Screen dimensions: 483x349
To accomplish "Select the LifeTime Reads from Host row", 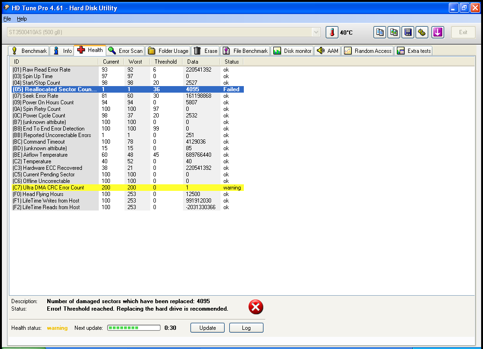I will [127, 207].
